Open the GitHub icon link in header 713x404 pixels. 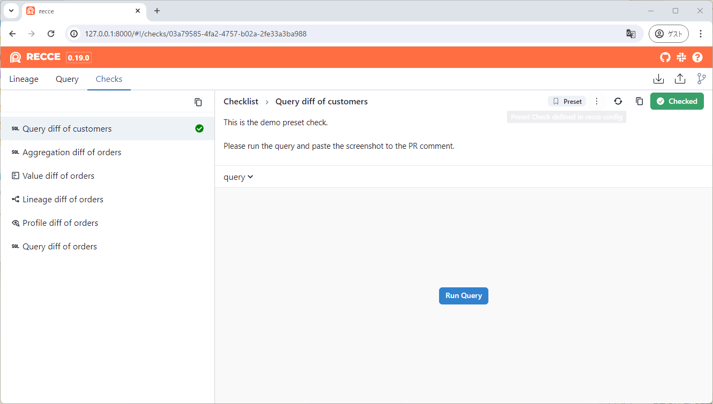pos(665,57)
